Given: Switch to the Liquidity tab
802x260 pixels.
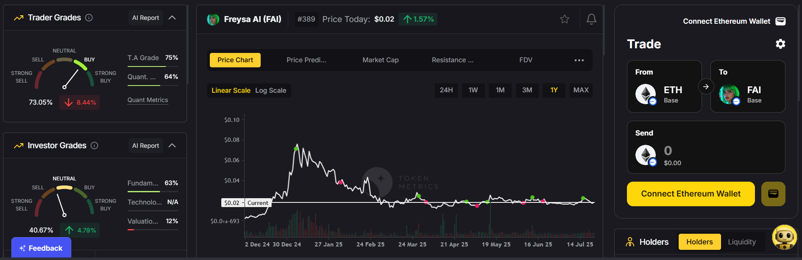Looking at the screenshot, I should [x=742, y=242].
